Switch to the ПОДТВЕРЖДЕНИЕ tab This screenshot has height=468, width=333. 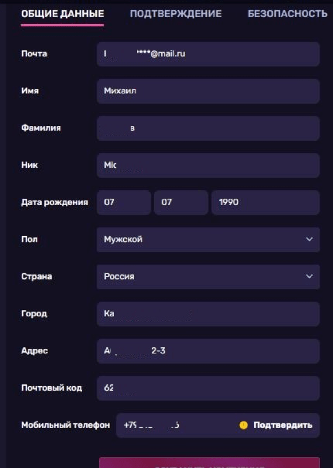tap(175, 14)
